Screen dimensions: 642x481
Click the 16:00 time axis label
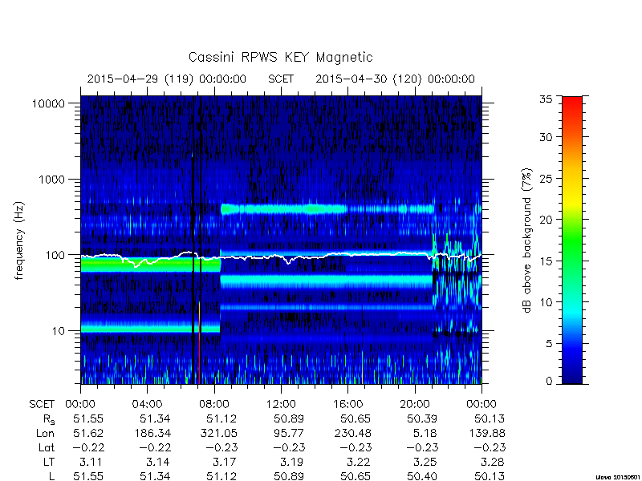347,405
